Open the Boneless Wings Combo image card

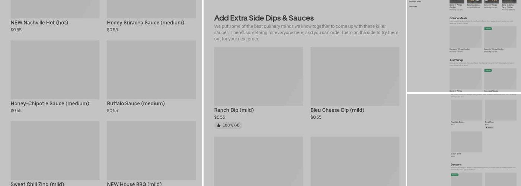465,37
